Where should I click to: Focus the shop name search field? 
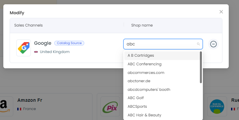[163, 44]
